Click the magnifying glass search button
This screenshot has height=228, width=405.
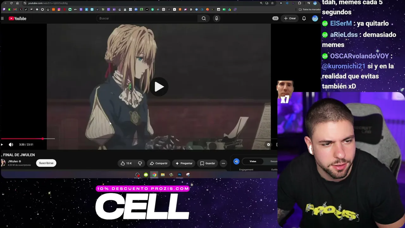204,18
